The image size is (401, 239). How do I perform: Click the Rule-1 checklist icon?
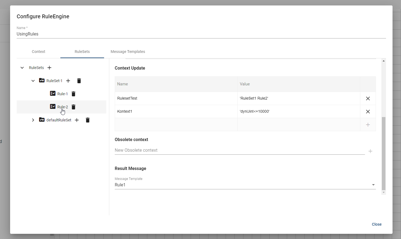(53, 93)
